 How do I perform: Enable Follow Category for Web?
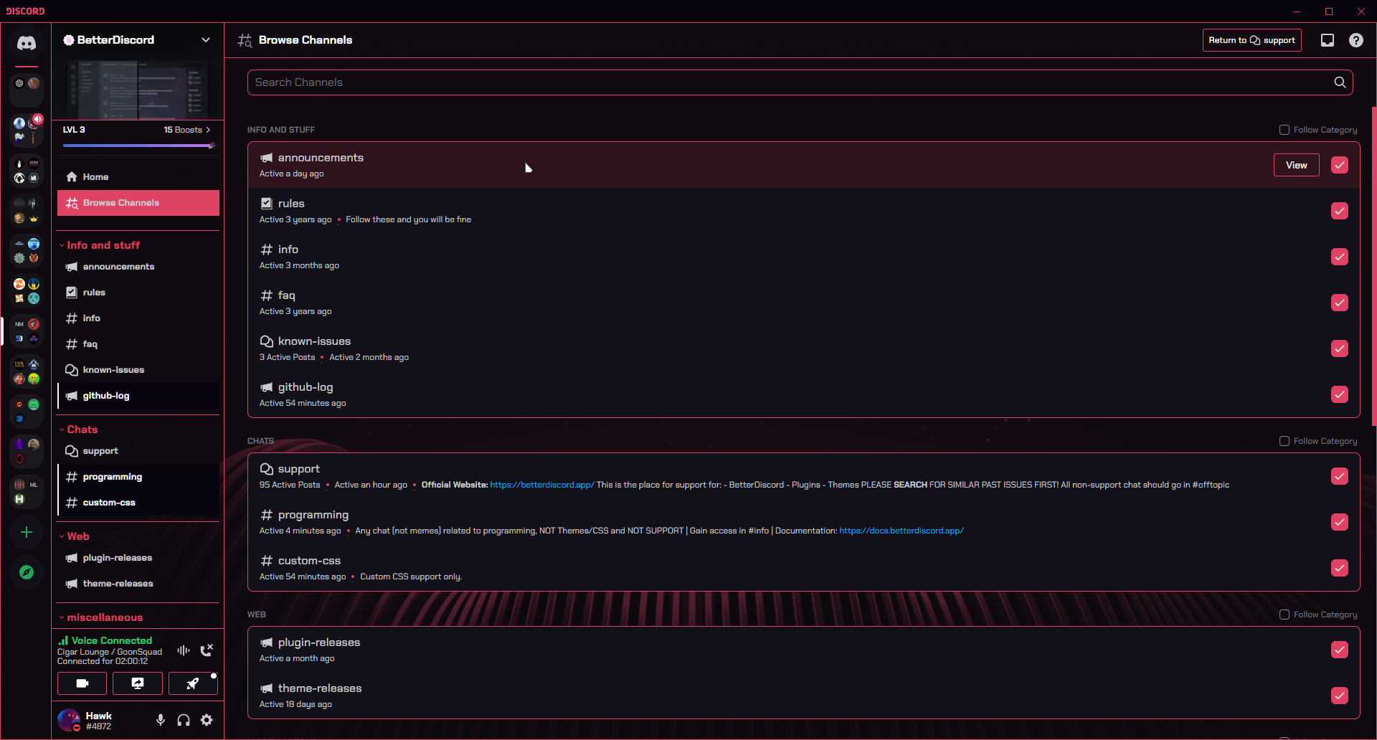[1284, 615]
